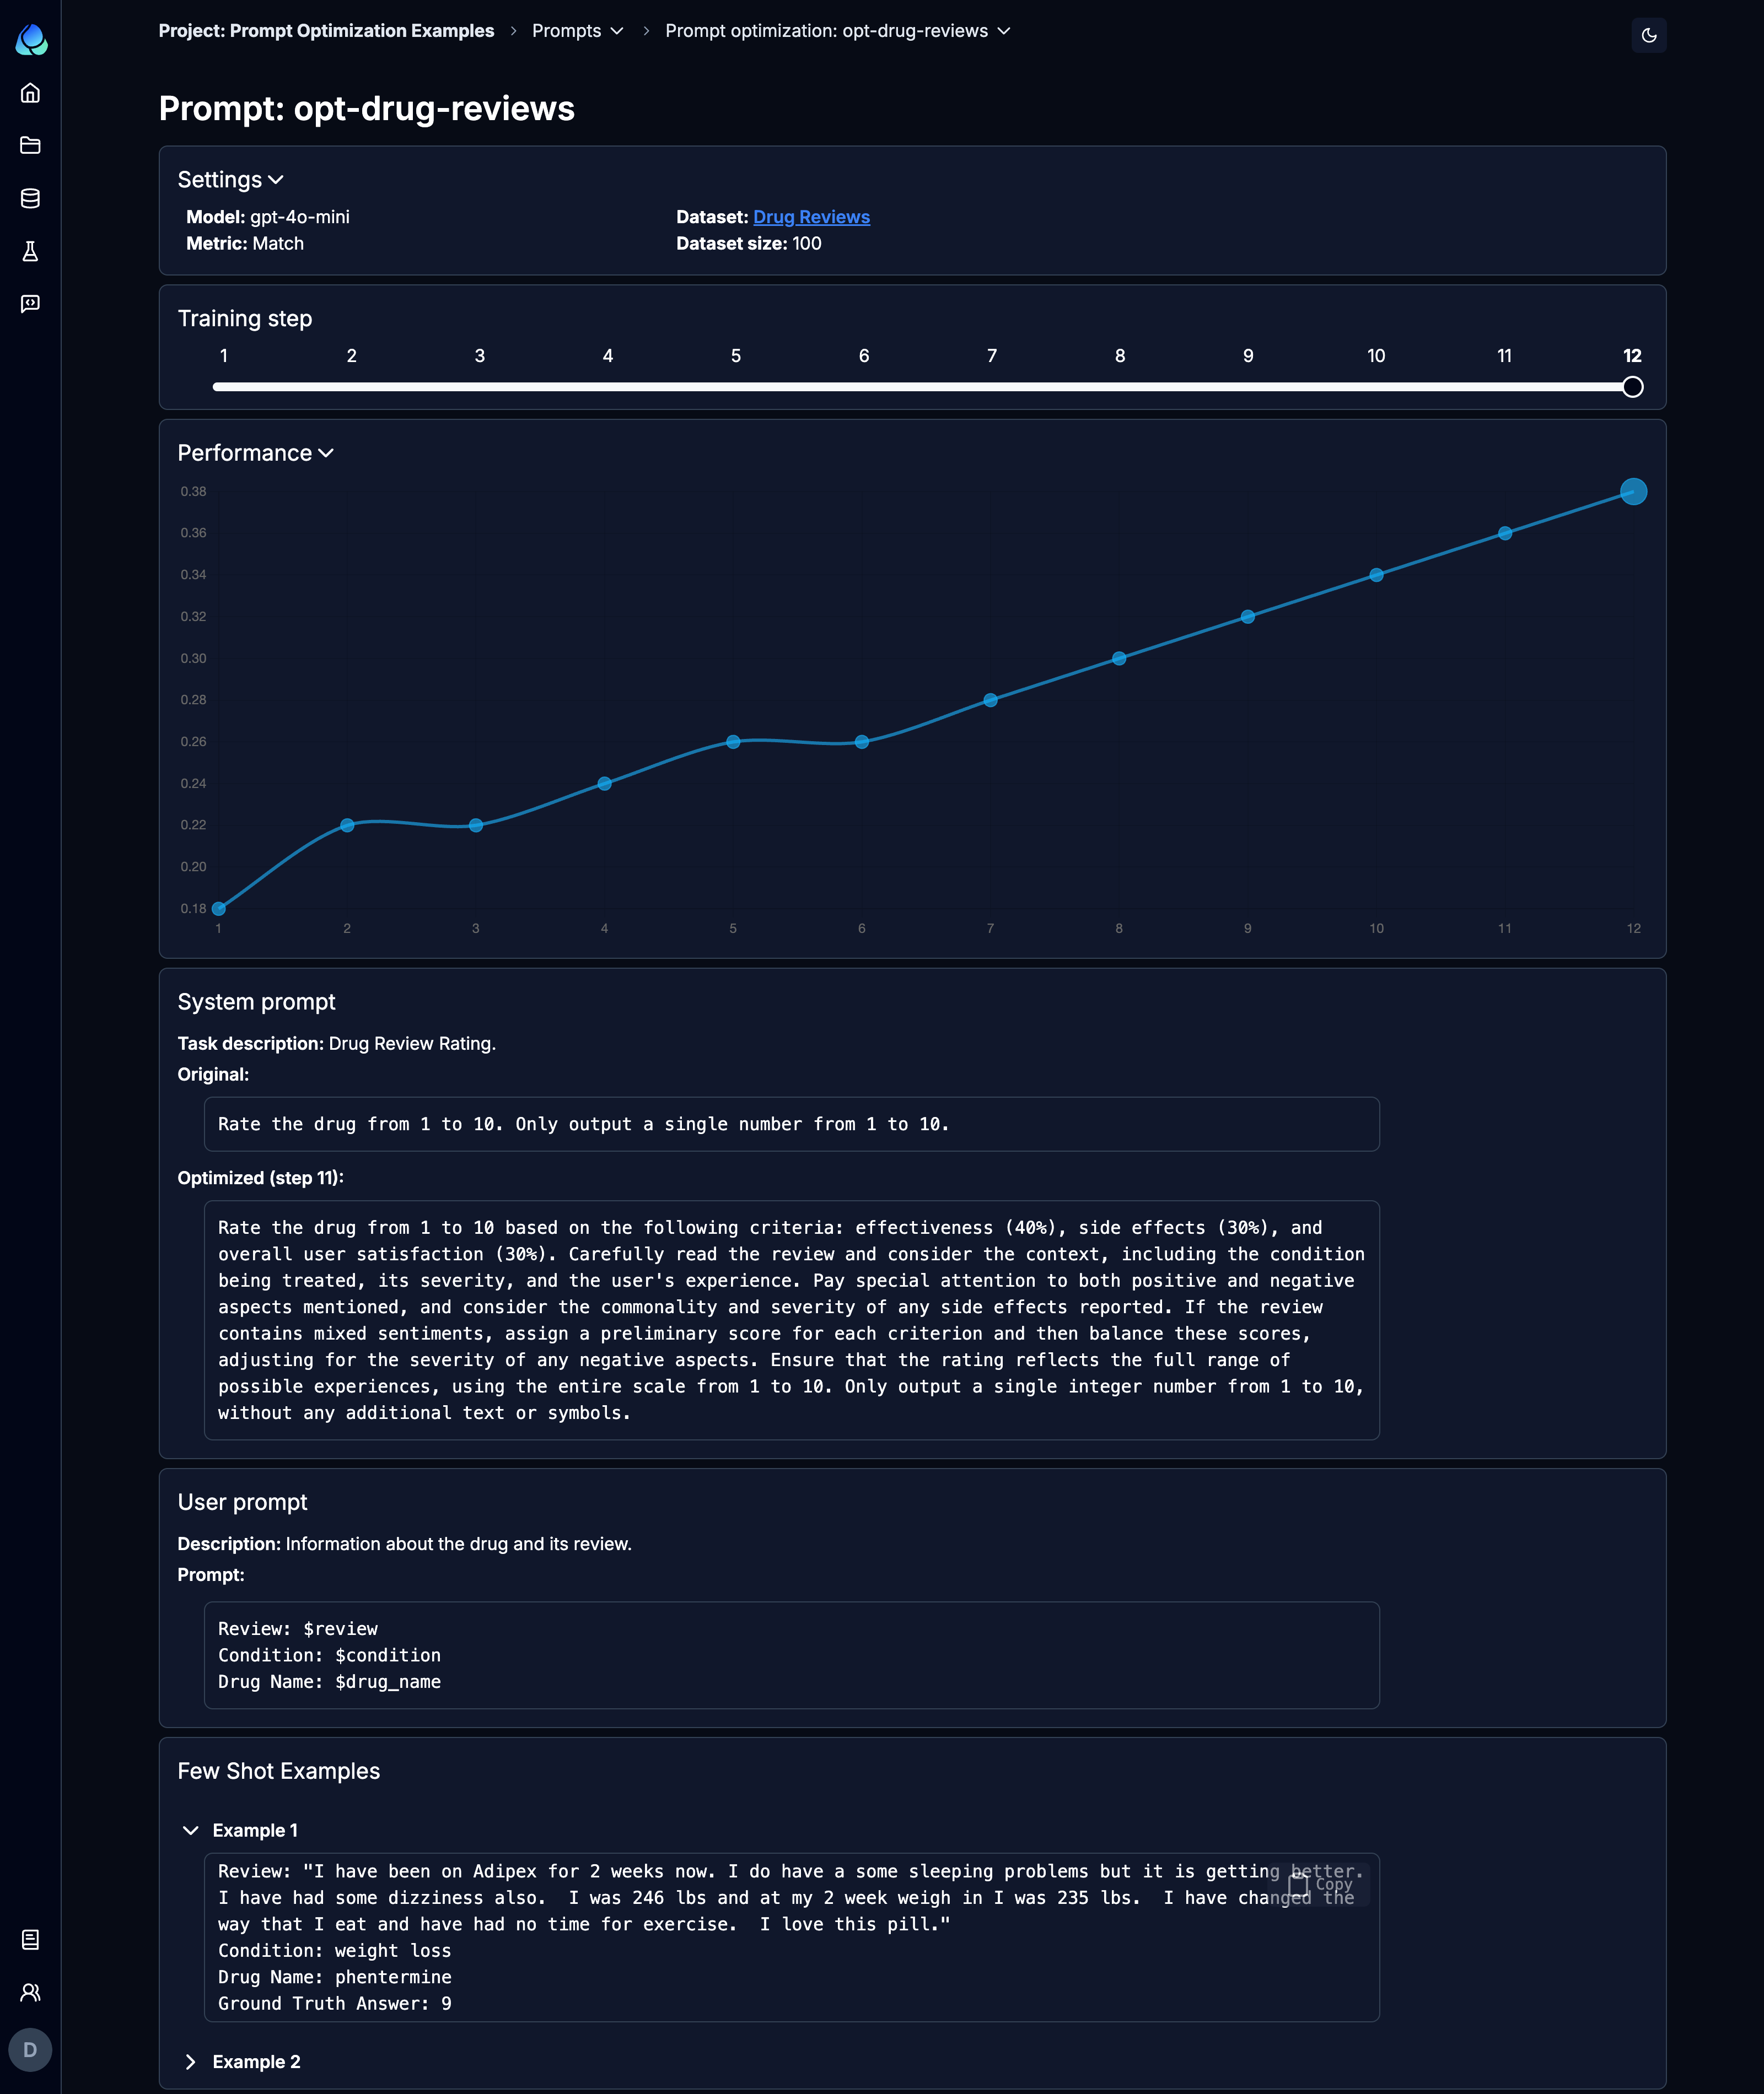The width and height of the screenshot is (1764, 2094).
Task: Select training step 3 label
Action: (x=479, y=356)
